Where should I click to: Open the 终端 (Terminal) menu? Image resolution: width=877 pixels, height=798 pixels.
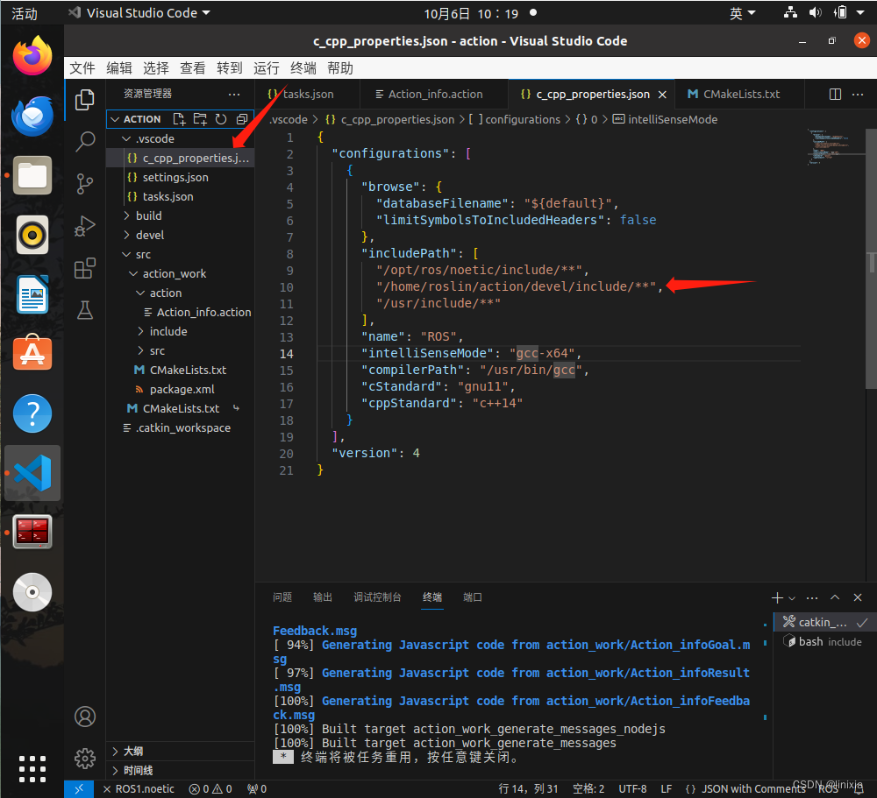pos(303,68)
